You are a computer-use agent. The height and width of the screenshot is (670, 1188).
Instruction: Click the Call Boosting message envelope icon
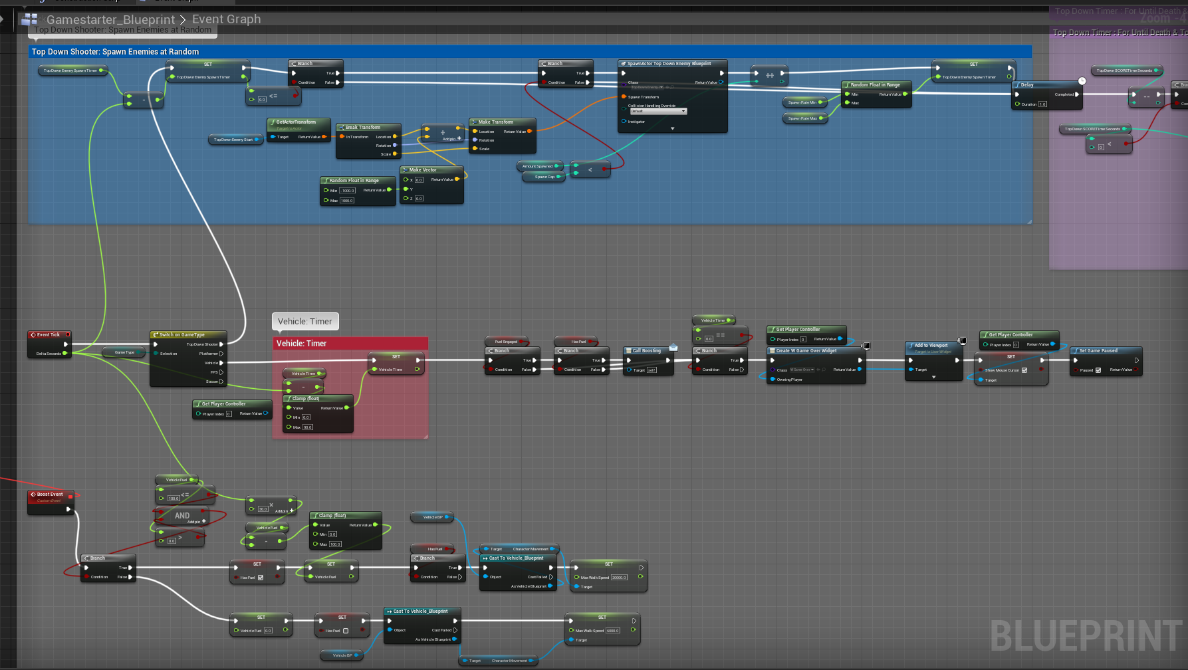[673, 347]
